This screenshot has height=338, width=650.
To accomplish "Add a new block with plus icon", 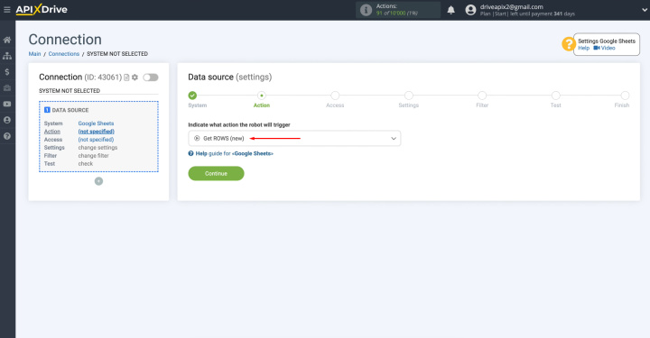I will point(98,181).
